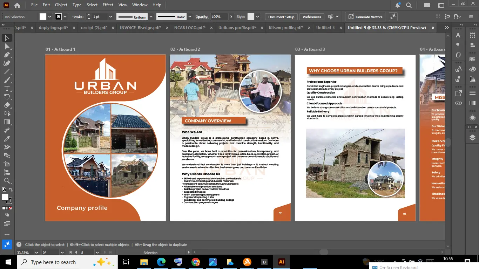
Task: Select the Rotate tool
Action: tap(7, 97)
